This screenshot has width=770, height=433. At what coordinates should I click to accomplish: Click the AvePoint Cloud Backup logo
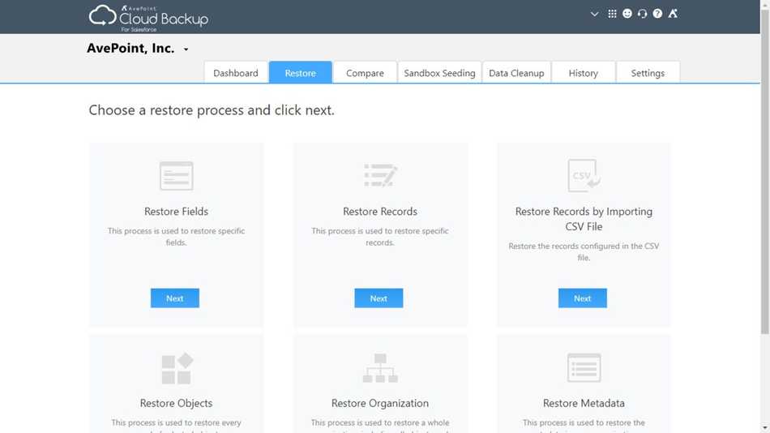pos(148,18)
